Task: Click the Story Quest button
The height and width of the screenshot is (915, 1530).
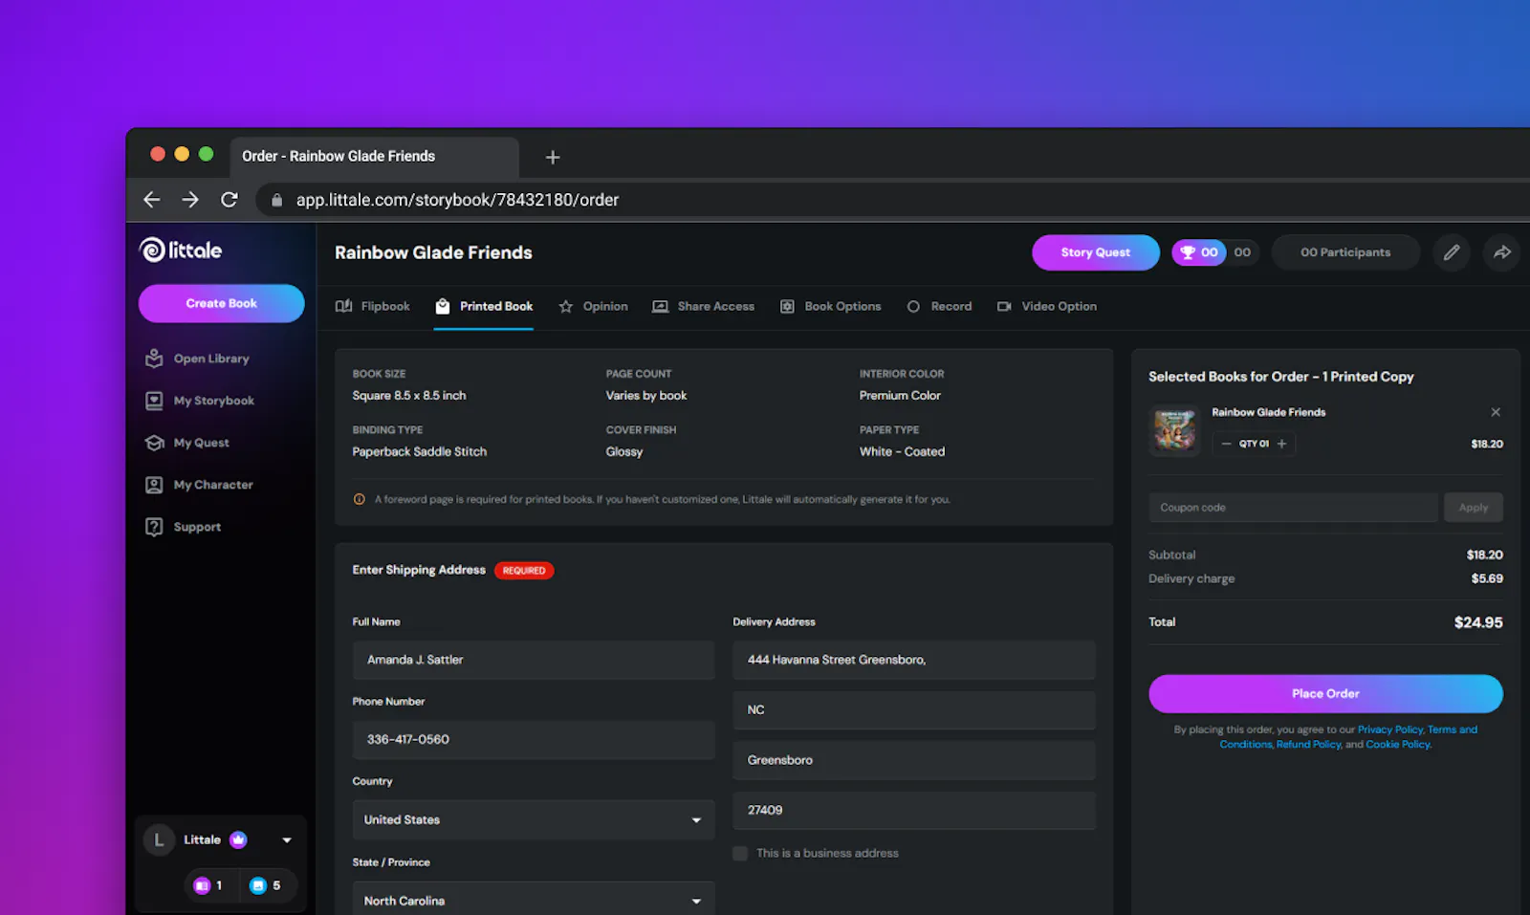Action: click(1096, 252)
